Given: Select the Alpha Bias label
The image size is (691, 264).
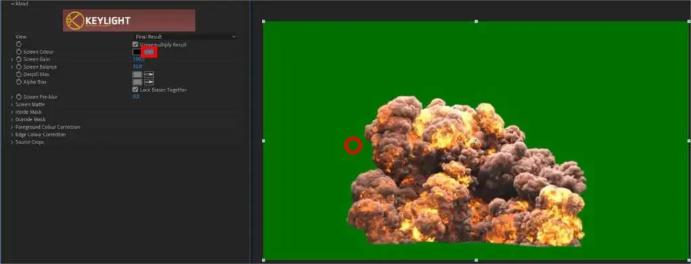Looking at the screenshot, I should pyautogui.click(x=35, y=82).
